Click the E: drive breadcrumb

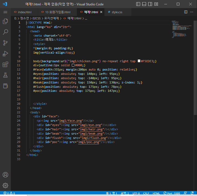tap(15, 18)
